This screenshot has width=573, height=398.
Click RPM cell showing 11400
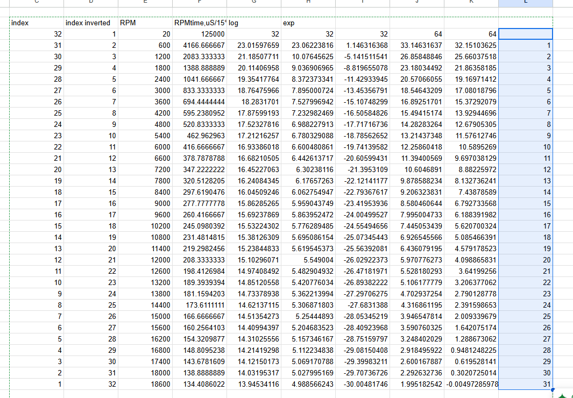[x=145, y=248]
